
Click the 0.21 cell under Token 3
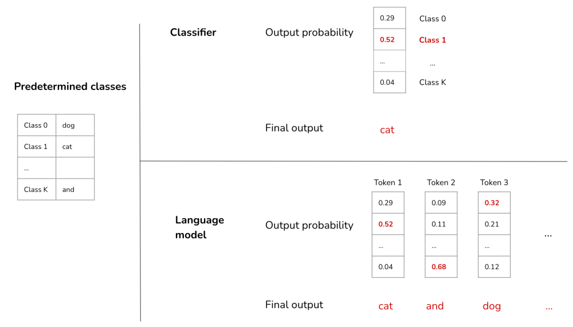494,224
